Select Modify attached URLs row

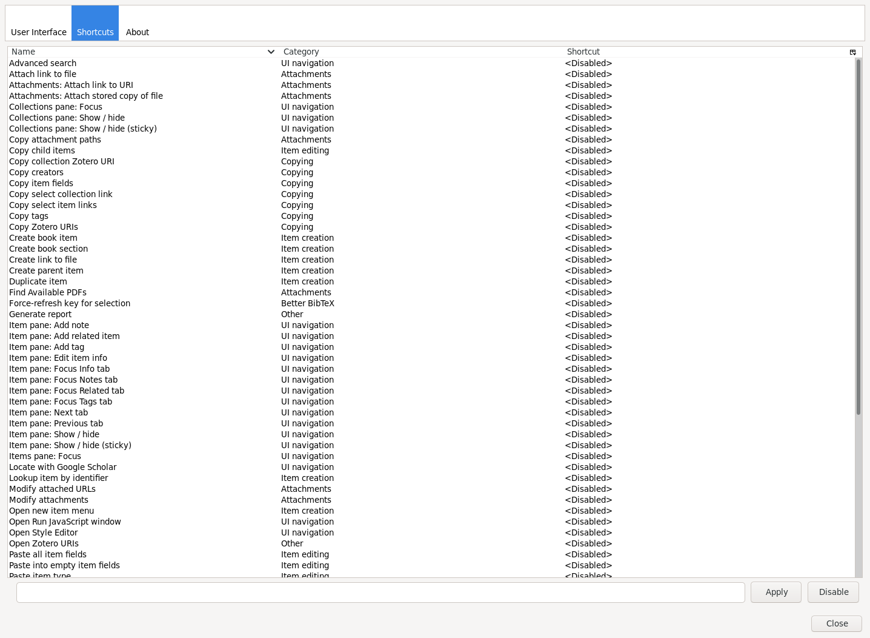pos(431,489)
